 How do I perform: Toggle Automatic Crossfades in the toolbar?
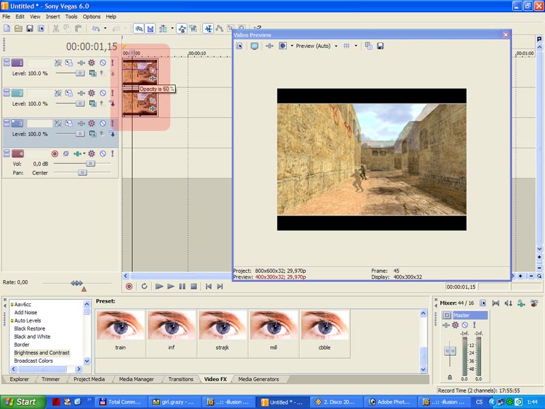(150, 29)
